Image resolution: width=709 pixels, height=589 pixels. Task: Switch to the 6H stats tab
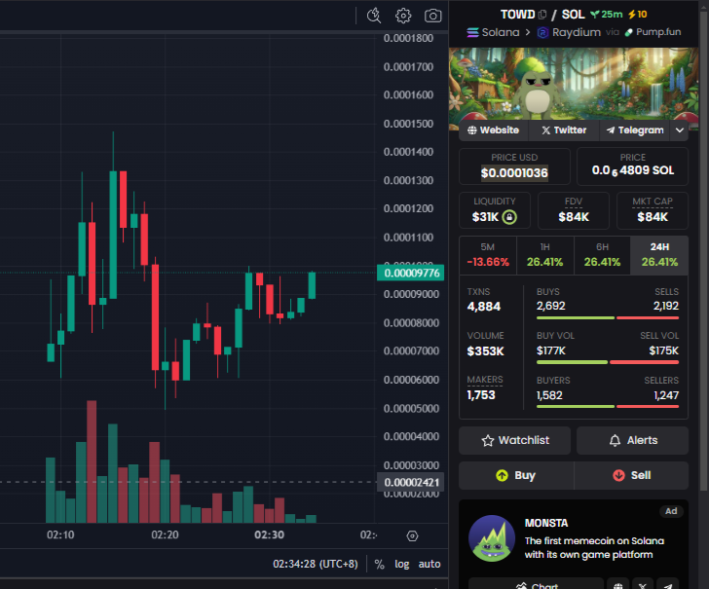602,255
